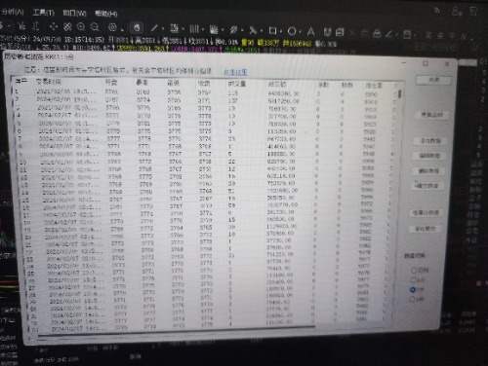Click the 收盘 column header
The height and width of the screenshot is (366, 488).
click(x=204, y=83)
